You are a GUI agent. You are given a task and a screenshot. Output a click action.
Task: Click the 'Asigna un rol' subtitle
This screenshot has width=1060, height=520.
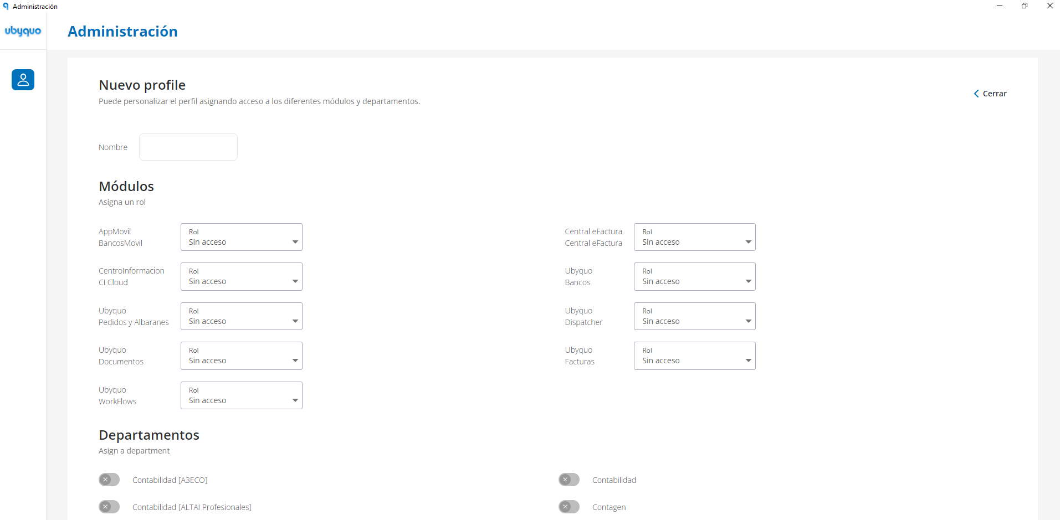(x=122, y=202)
